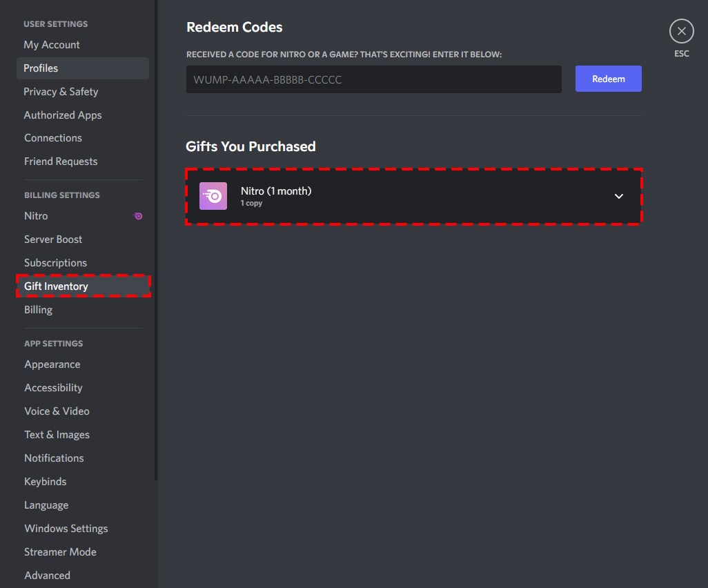
Task: Open Server Boost settings
Action: coord(53,239)
